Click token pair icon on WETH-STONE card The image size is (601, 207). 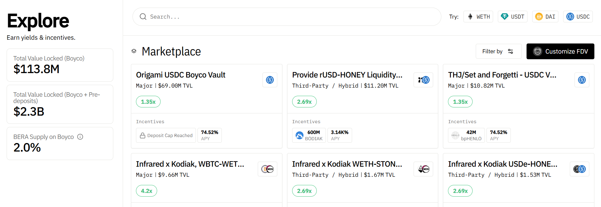(x=423, y=169)
